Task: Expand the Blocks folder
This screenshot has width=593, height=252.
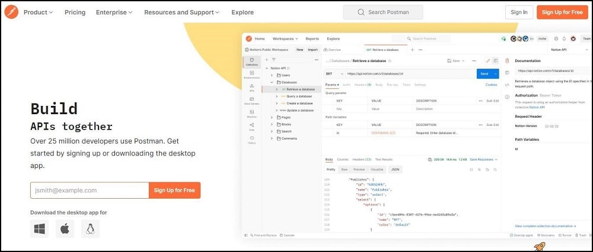Action: (x=272, y=124)
